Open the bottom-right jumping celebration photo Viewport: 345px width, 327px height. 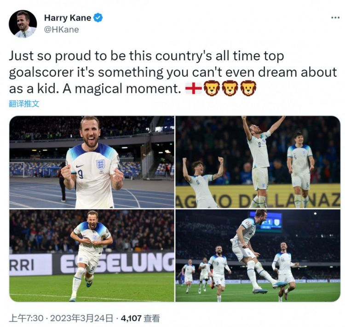coord(258,256)
